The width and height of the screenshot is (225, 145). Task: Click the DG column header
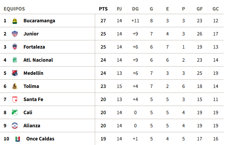click(x=135, y=9)
